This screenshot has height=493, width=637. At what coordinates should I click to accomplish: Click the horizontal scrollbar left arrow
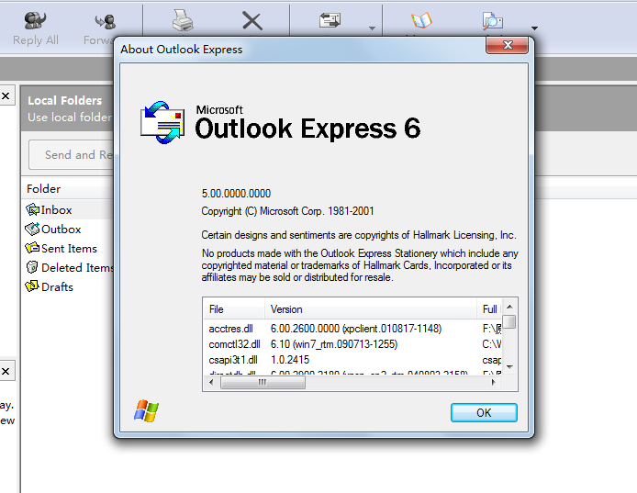pos(211,382)
